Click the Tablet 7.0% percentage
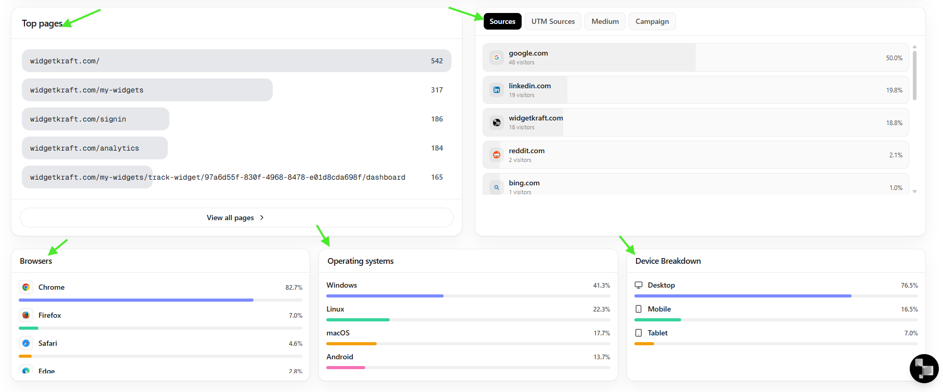This screenshot has height=392, width=943. pos(911,333)
